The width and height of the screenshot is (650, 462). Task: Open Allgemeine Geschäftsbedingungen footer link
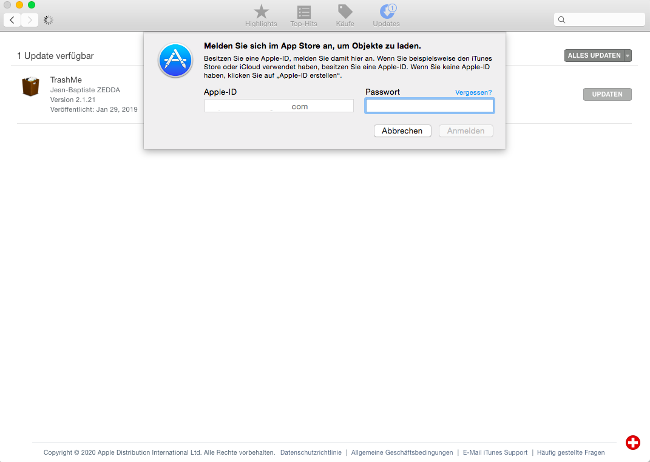(x=402, y=452)
